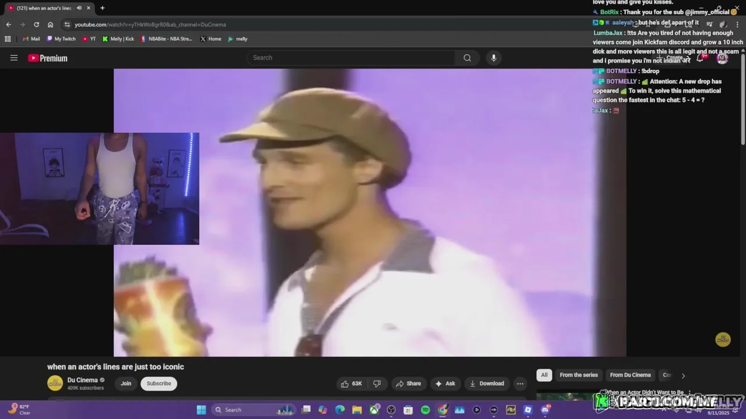Show more chips with right chevron
The image size is (746, 419).
point(683,375)
